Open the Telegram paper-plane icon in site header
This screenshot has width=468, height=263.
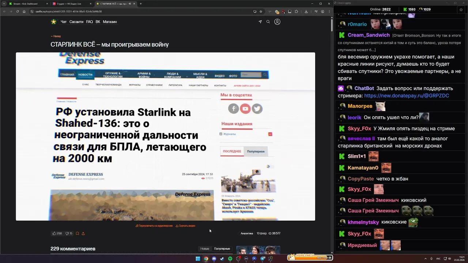tap(260, 22)
